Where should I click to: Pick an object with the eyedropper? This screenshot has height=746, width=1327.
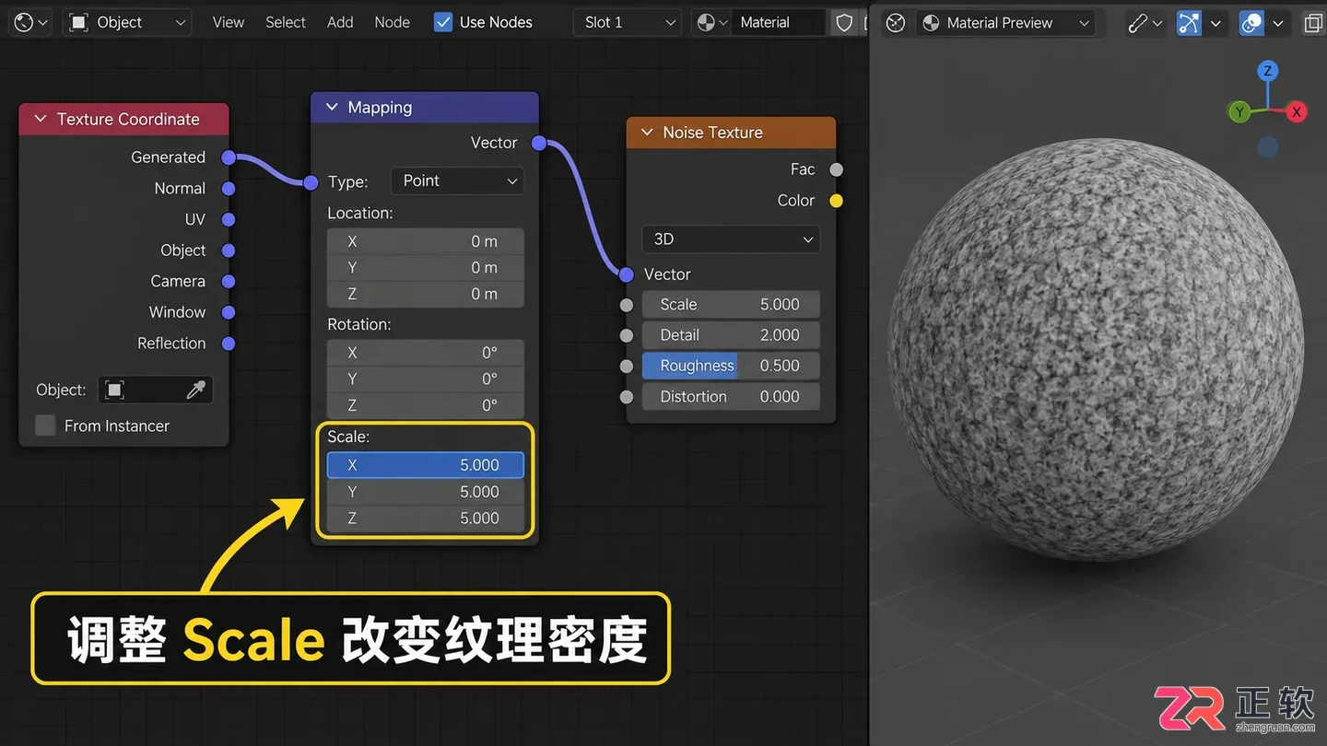point(195,390)
